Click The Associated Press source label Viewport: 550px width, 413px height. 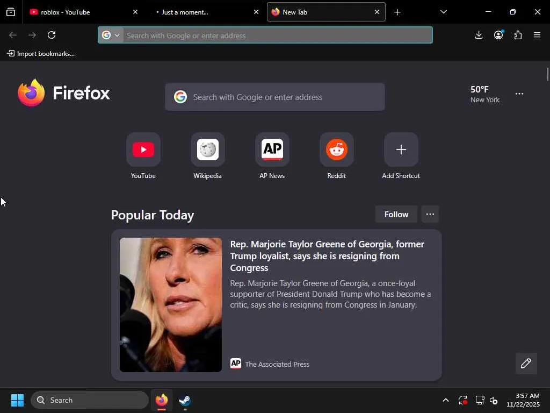pyautogui.click(x=277, y=364)
